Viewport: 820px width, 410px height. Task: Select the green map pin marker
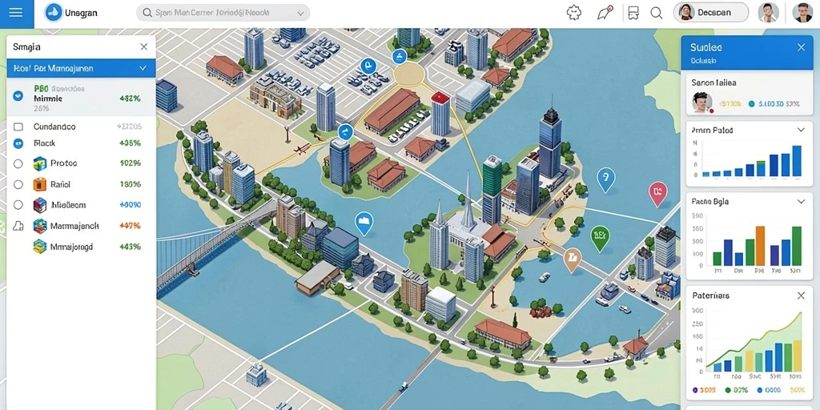pyautogui.click(x=600, y=239)
